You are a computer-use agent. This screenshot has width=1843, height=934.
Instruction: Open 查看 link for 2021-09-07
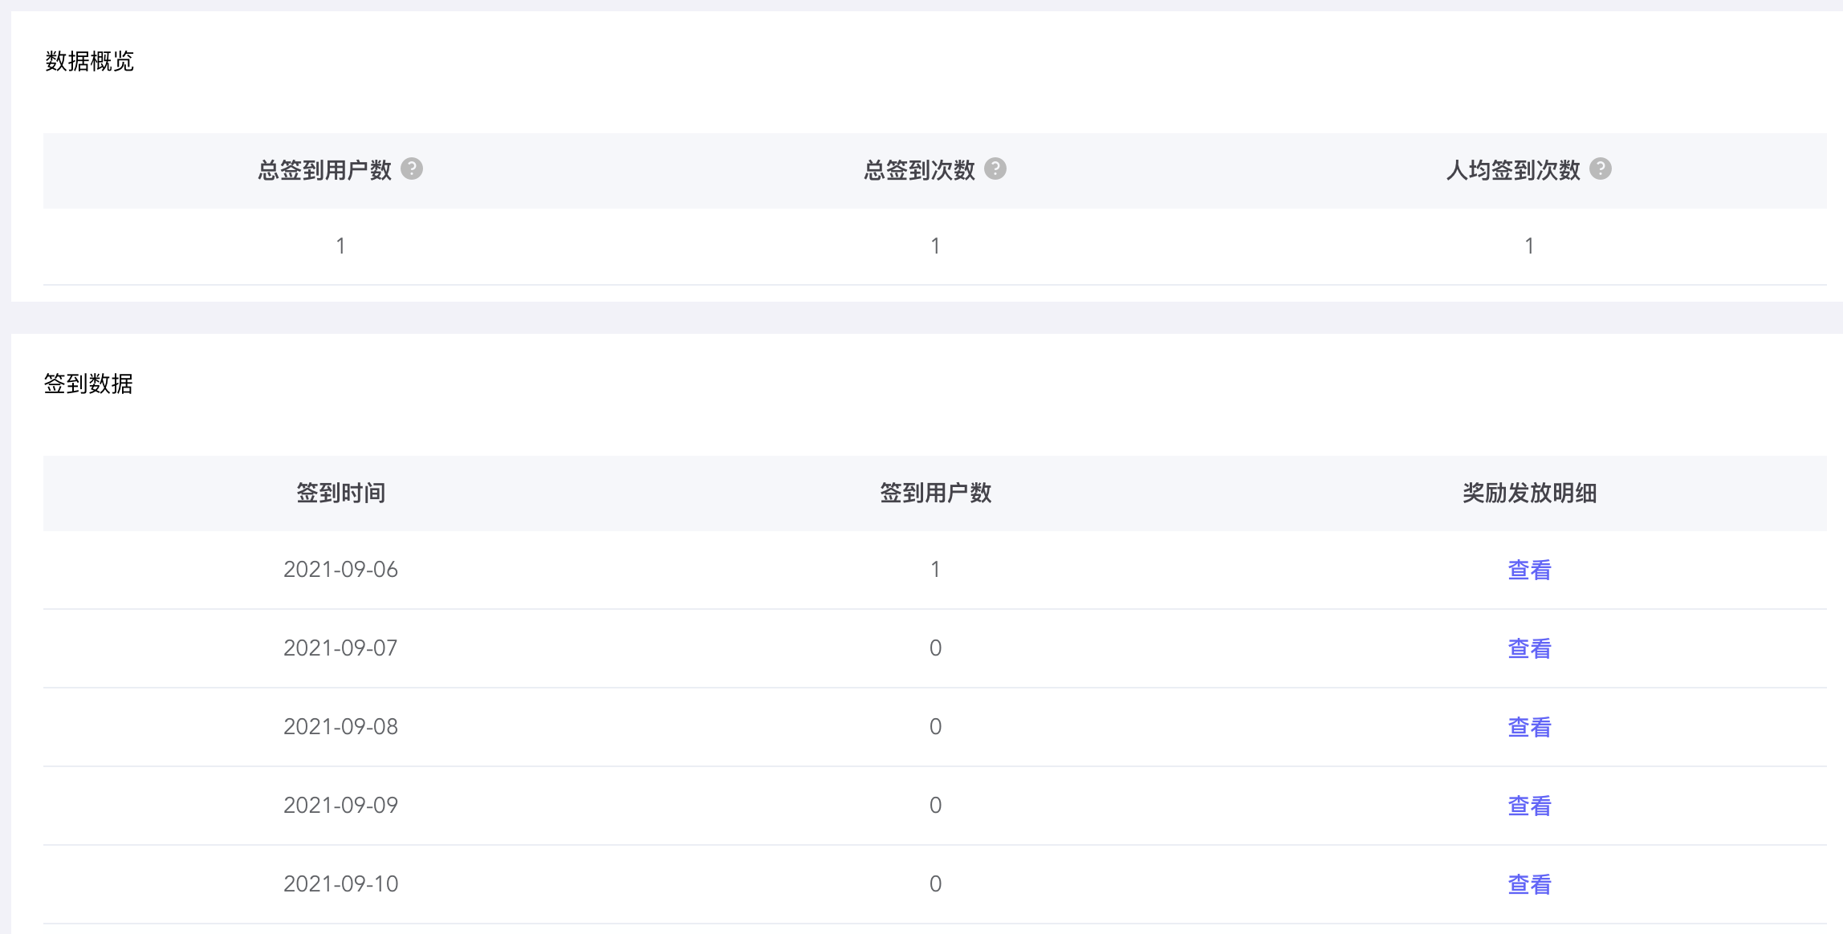pos(1529,648)
